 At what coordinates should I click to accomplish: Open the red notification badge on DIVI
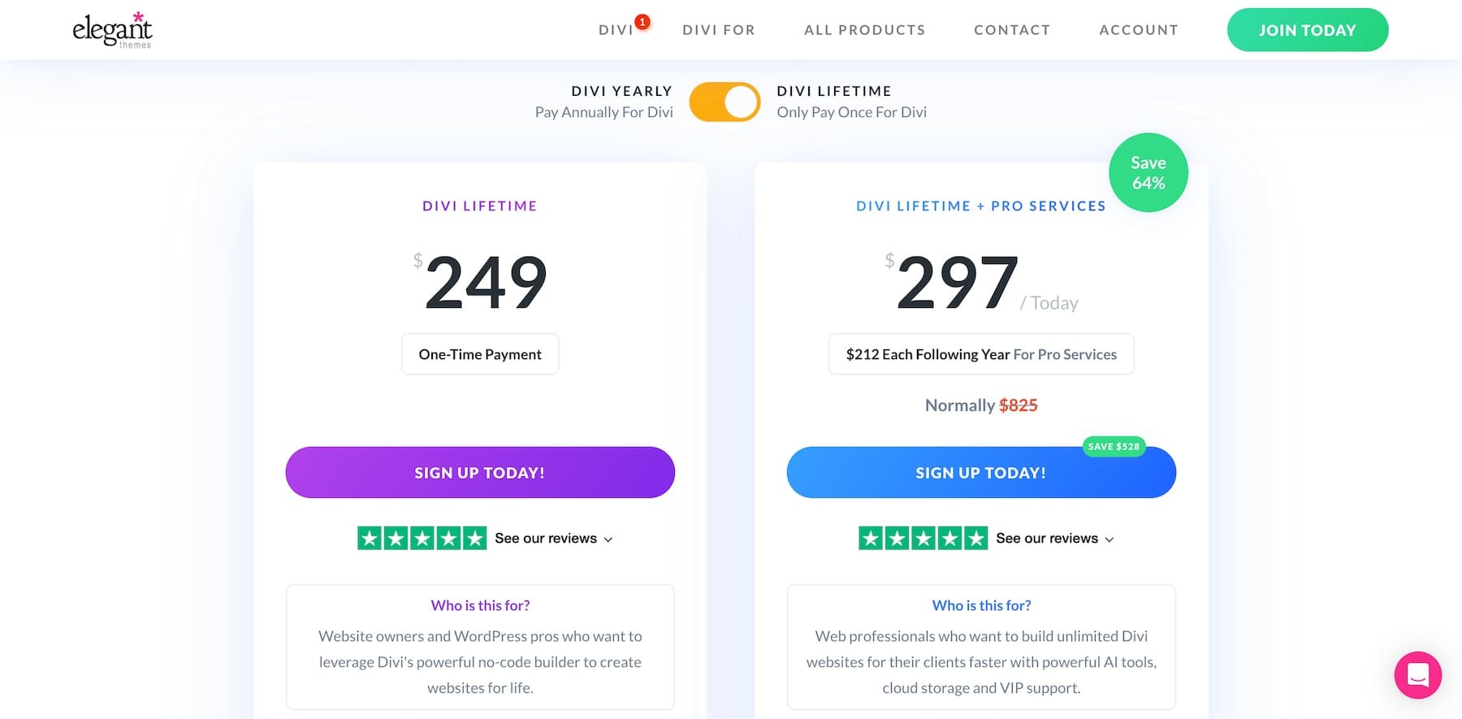coord(642,22)
